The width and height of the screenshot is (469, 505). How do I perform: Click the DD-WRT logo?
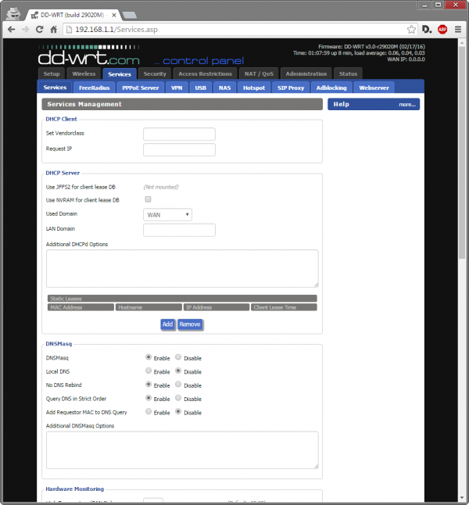(89, 57)
